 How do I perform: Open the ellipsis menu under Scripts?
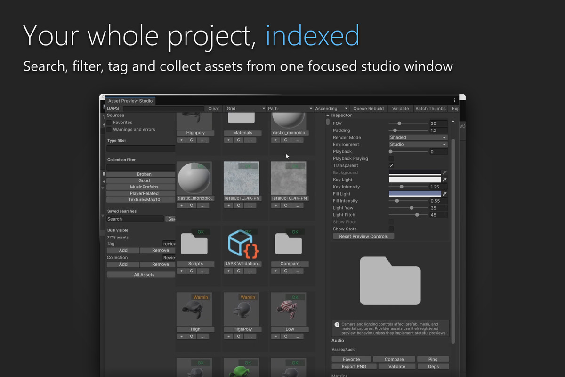point(203,271)
